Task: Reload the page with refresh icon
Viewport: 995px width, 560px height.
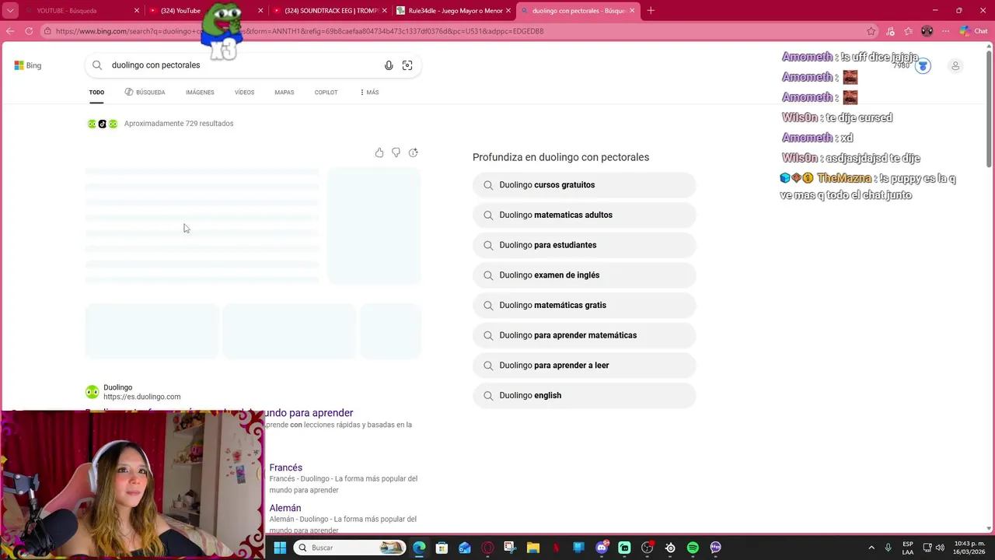Action: click(x=29, y=31)
